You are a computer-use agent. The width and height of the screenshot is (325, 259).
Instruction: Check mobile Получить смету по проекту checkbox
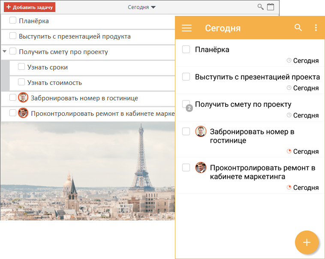(186, 104)
